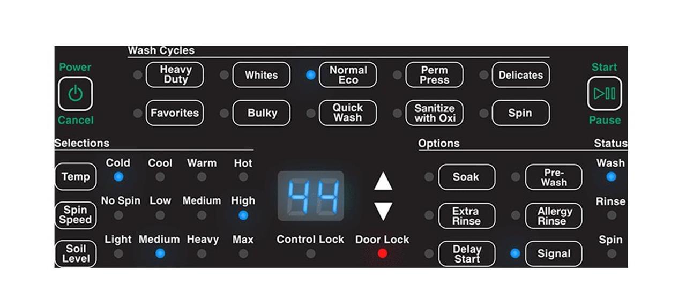The width and height of the screenshot is (686, 284).
Task: Toggle the Pre-Wash option
Action: tap(554, 177)
